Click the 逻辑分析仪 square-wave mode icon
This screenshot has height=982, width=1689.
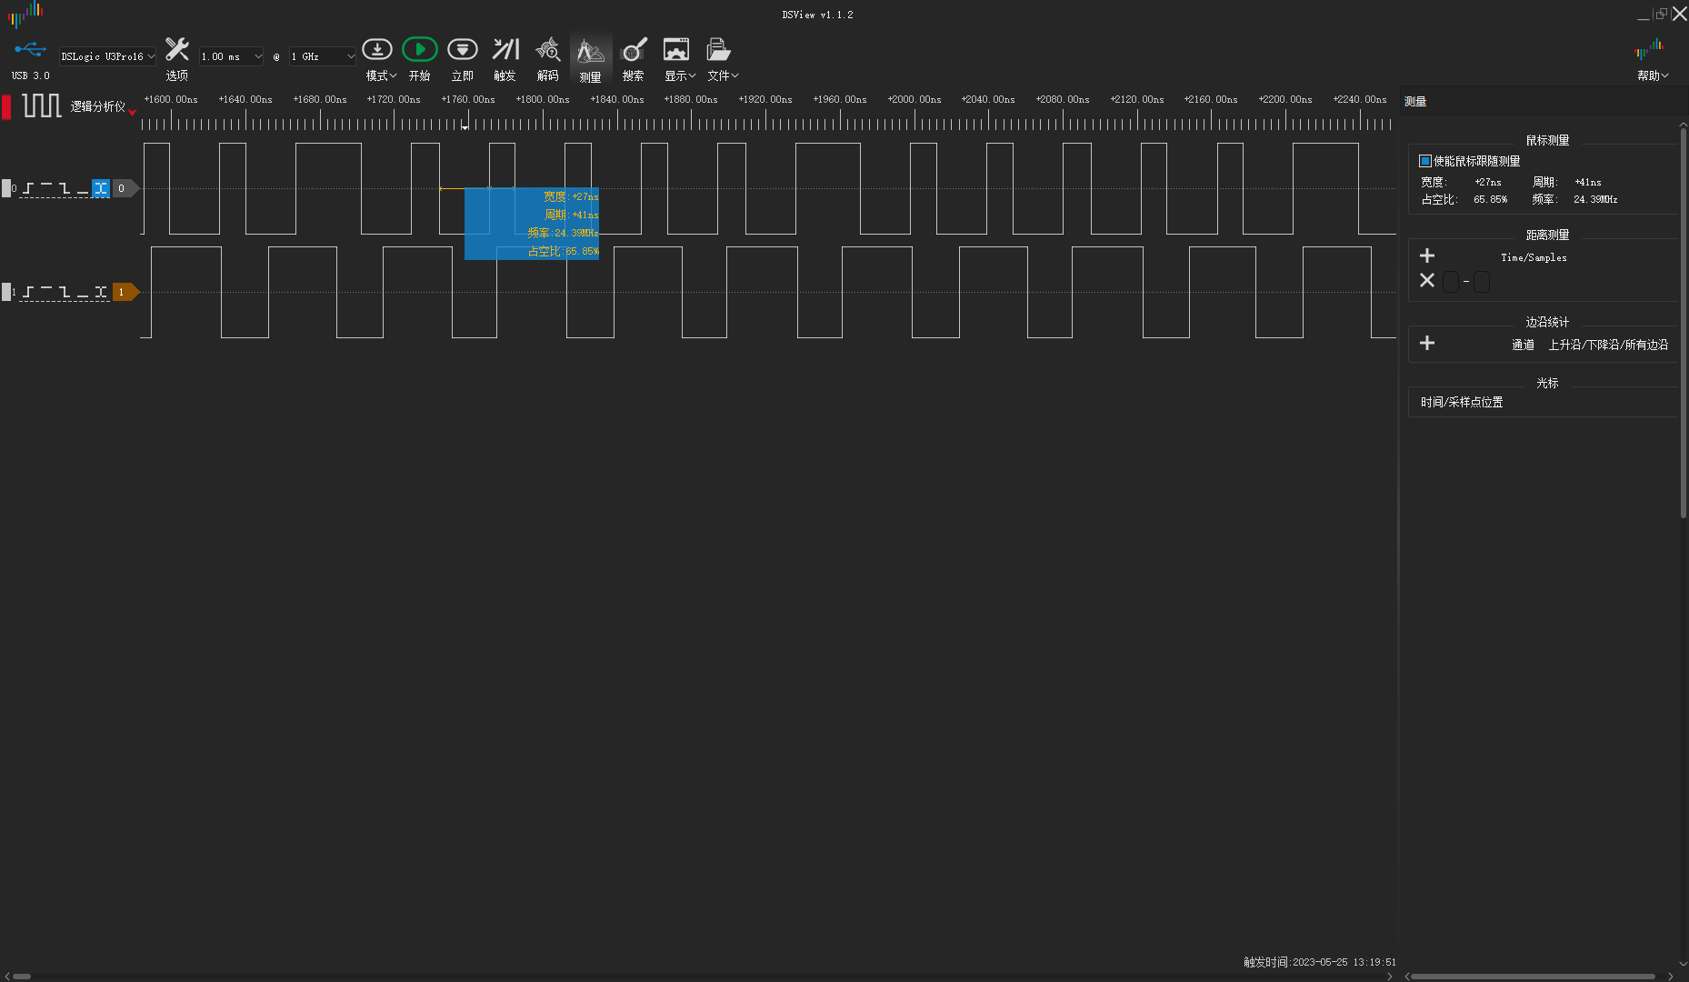(x=42, y=105)
